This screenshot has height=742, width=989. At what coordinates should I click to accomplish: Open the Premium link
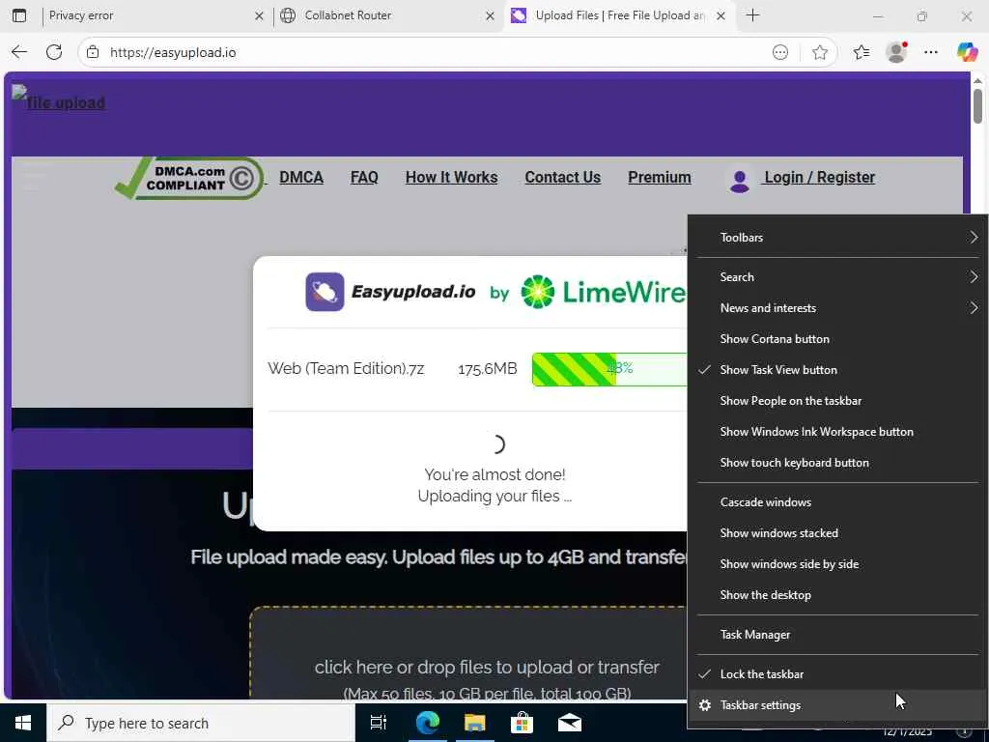[659, 178]
